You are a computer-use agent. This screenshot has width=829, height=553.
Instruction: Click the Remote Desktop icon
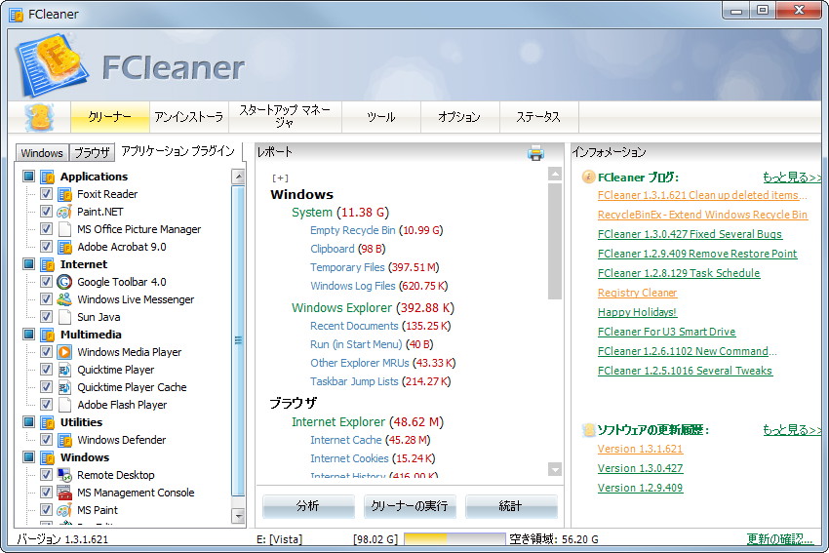coord(64,475)
